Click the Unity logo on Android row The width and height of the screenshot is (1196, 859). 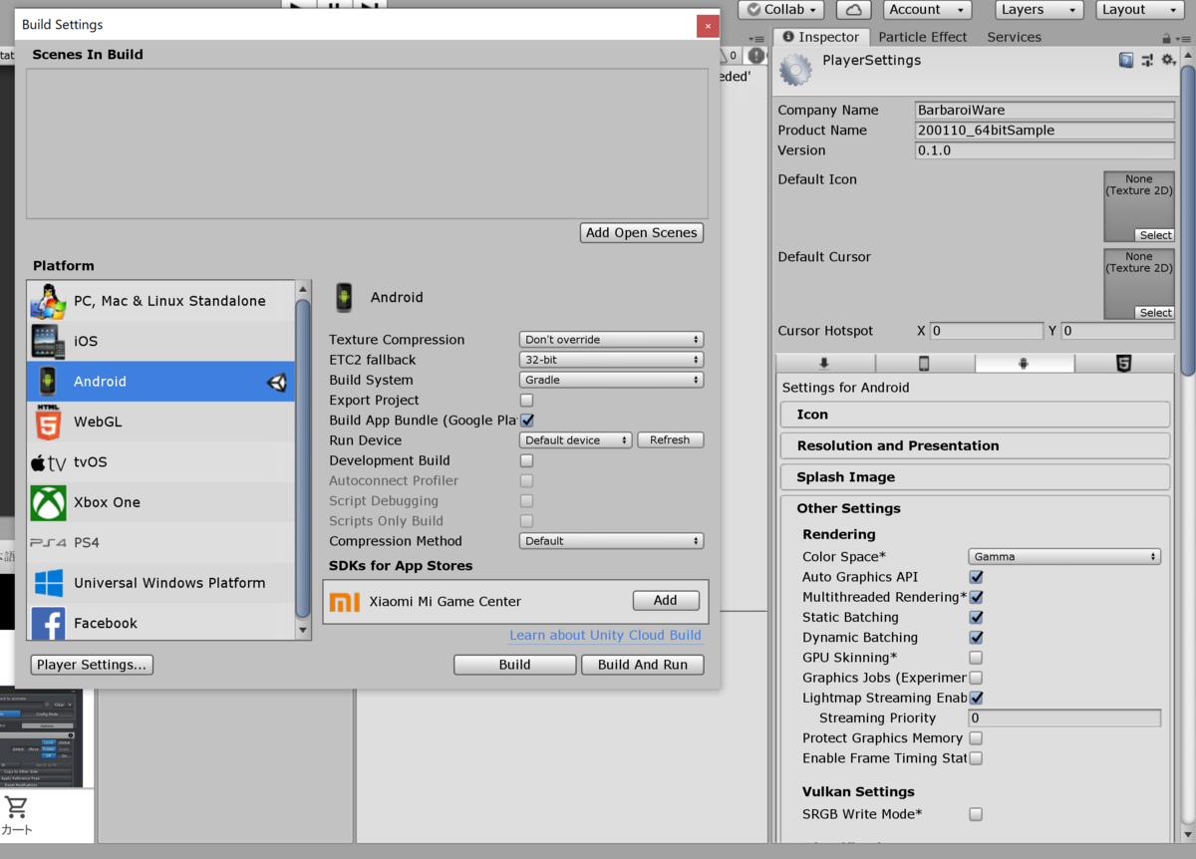277,382
